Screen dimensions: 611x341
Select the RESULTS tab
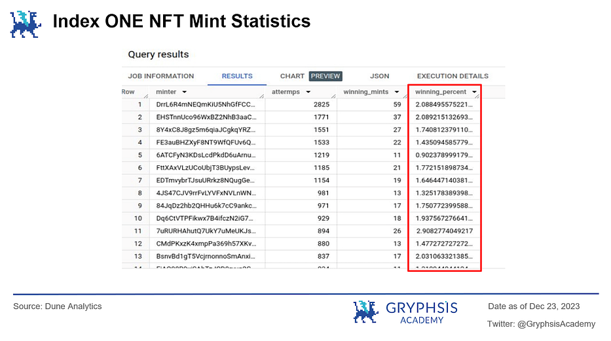click(237, 76)
